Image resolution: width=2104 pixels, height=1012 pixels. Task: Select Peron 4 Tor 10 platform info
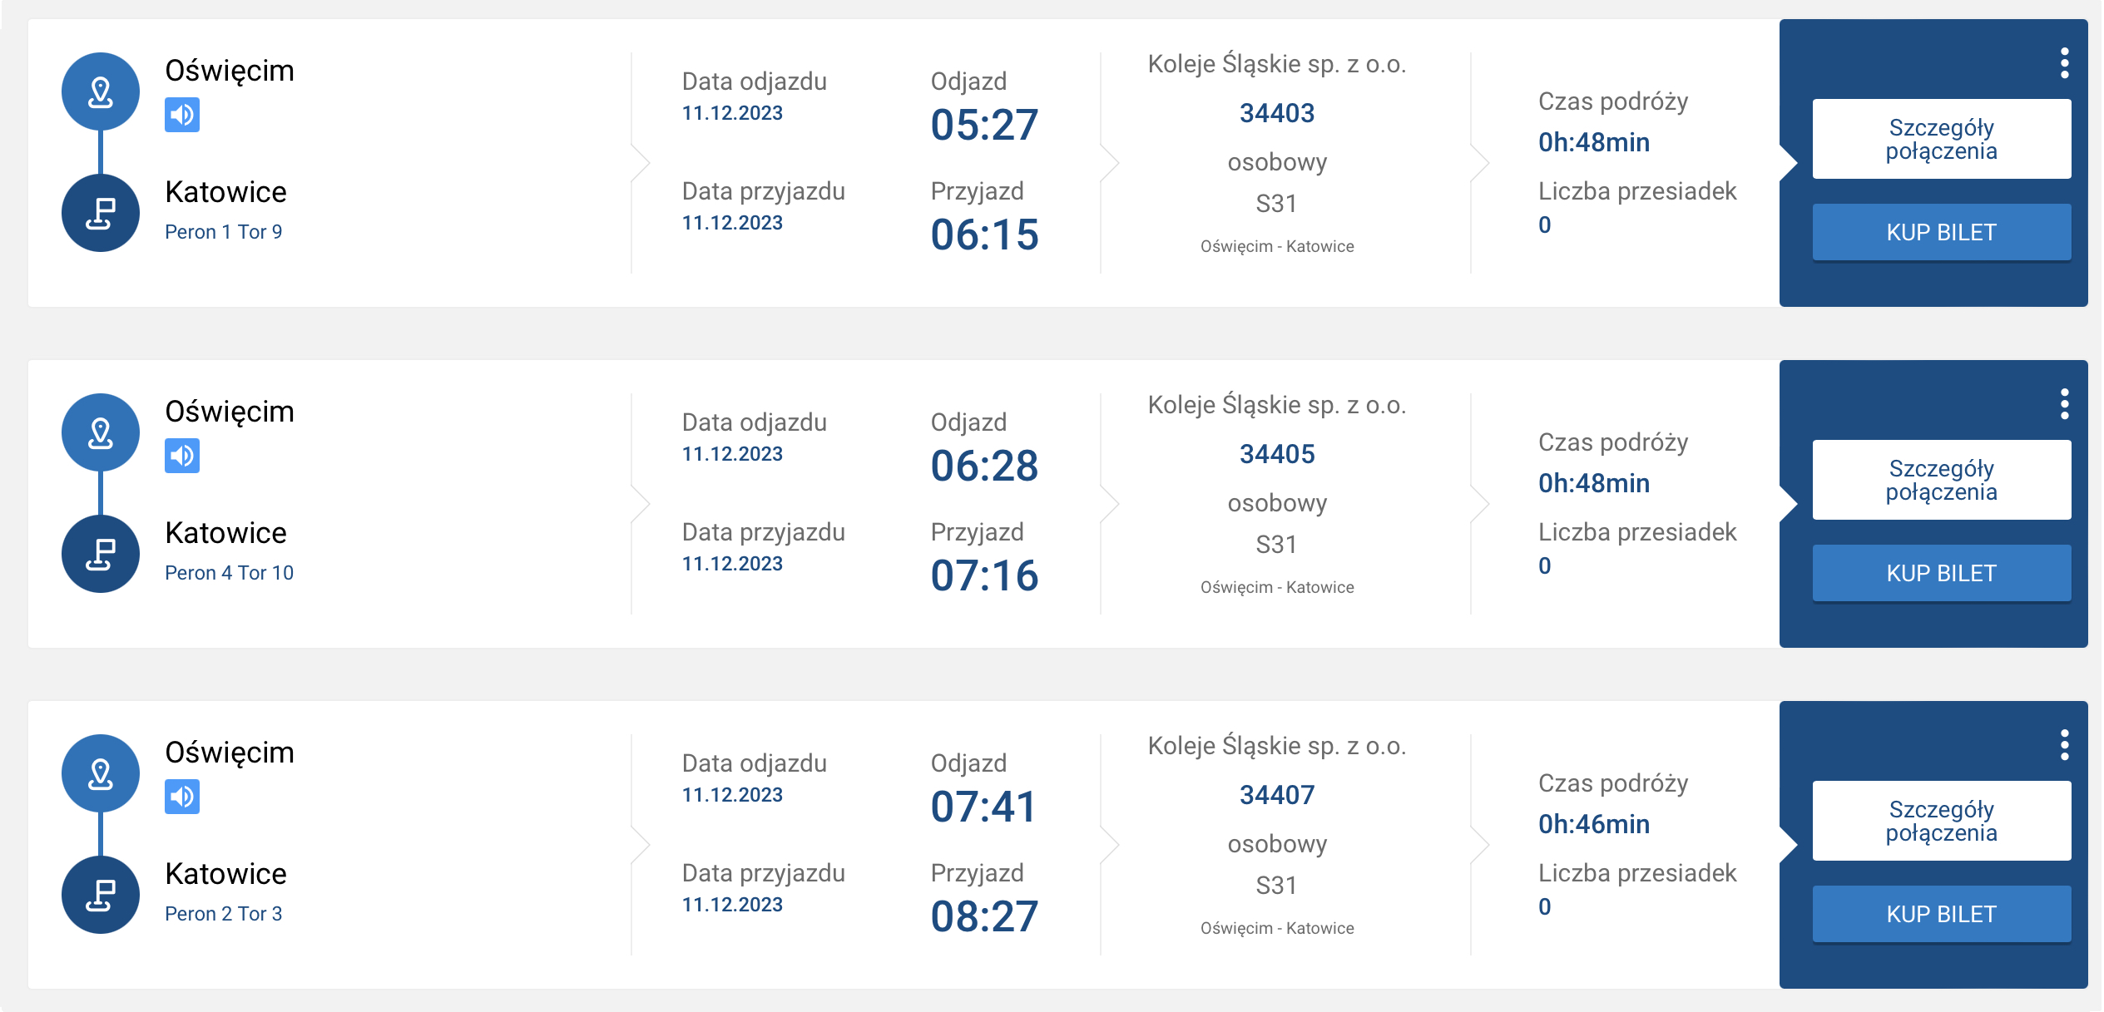point(229,573)
